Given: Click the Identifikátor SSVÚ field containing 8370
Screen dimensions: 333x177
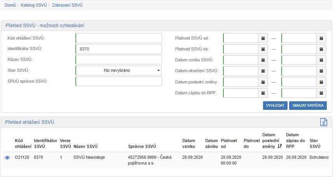Looking at the screenshot, I should pyautogui.click(x=119, y=49).
